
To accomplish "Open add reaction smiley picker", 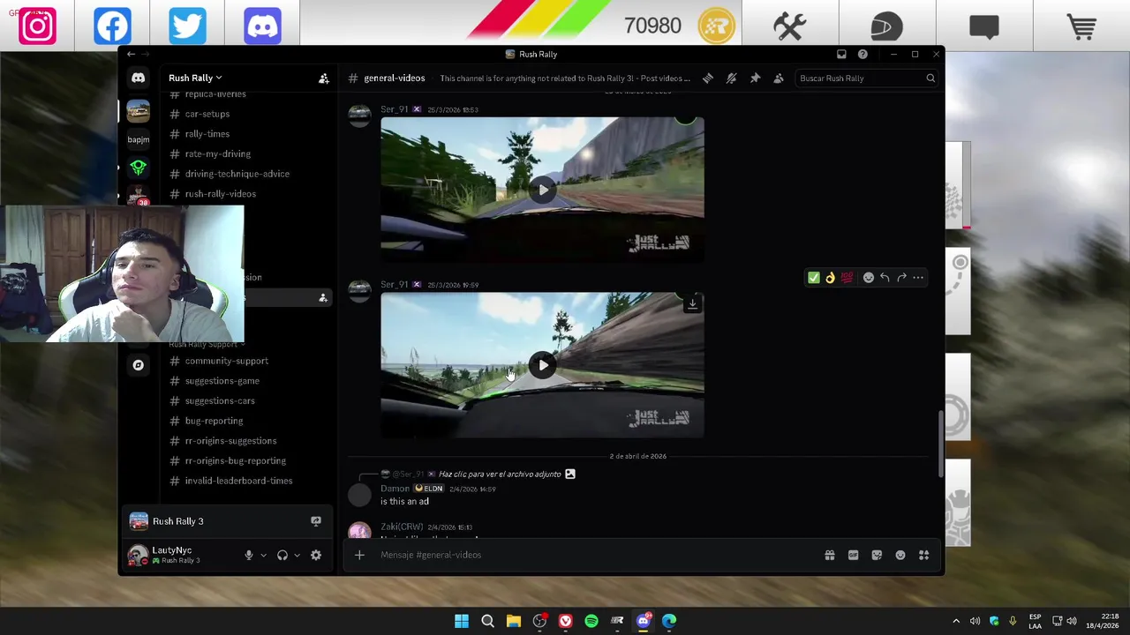I will [x=869, y=278].
